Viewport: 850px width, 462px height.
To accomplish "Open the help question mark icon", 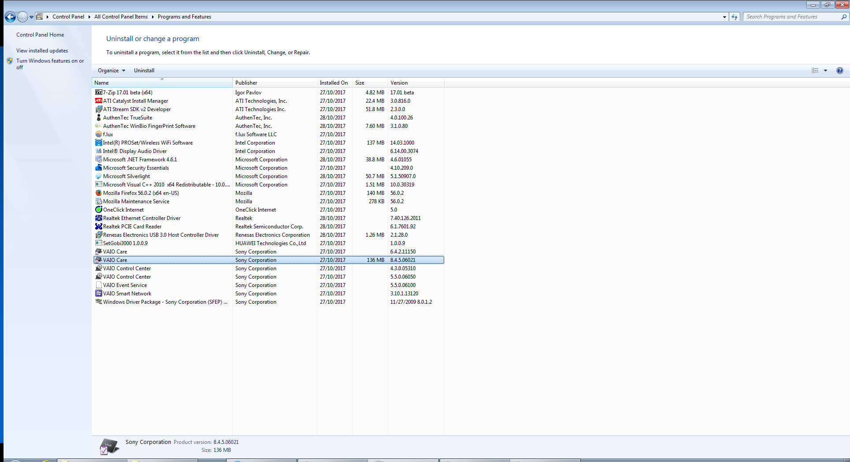I will pyautogui.click(x=839, y=71).
